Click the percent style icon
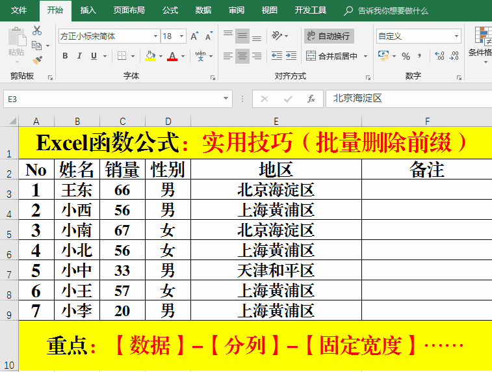 pos(406,56)
